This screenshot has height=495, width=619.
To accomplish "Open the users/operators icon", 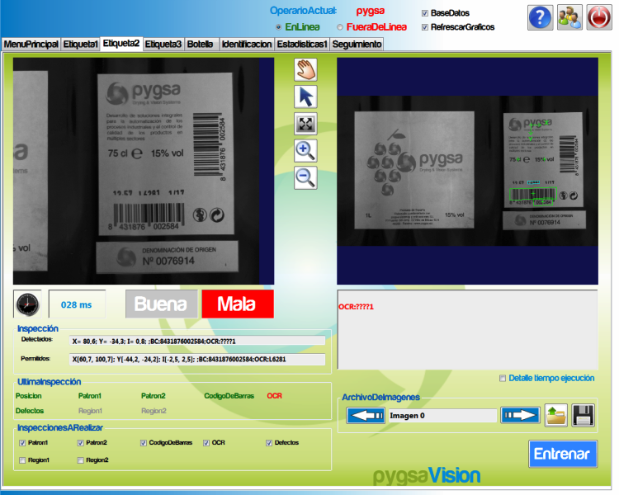I will 569,17.
